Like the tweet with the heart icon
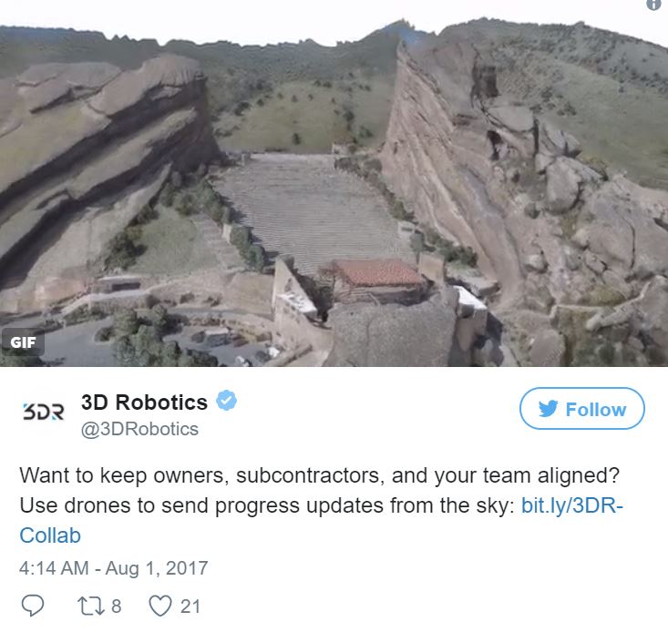 160,606
